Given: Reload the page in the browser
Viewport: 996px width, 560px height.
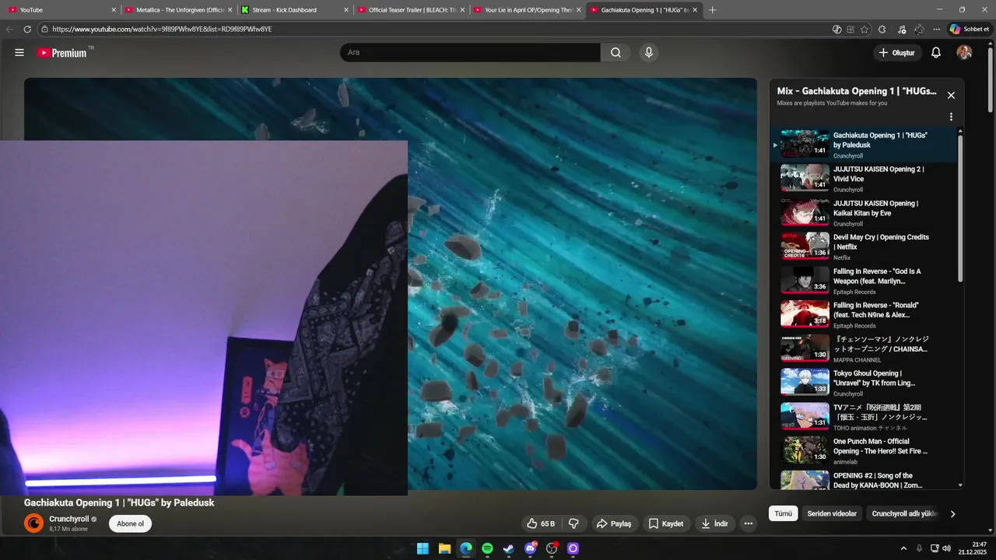Looking at the screenshot, I should pyautogui.click(x=27, y=30).
